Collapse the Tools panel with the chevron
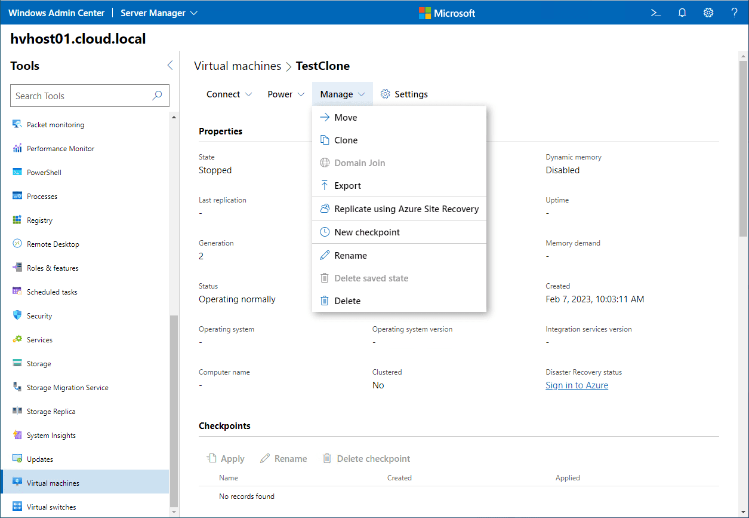749x518 pixels. [169, 66]
